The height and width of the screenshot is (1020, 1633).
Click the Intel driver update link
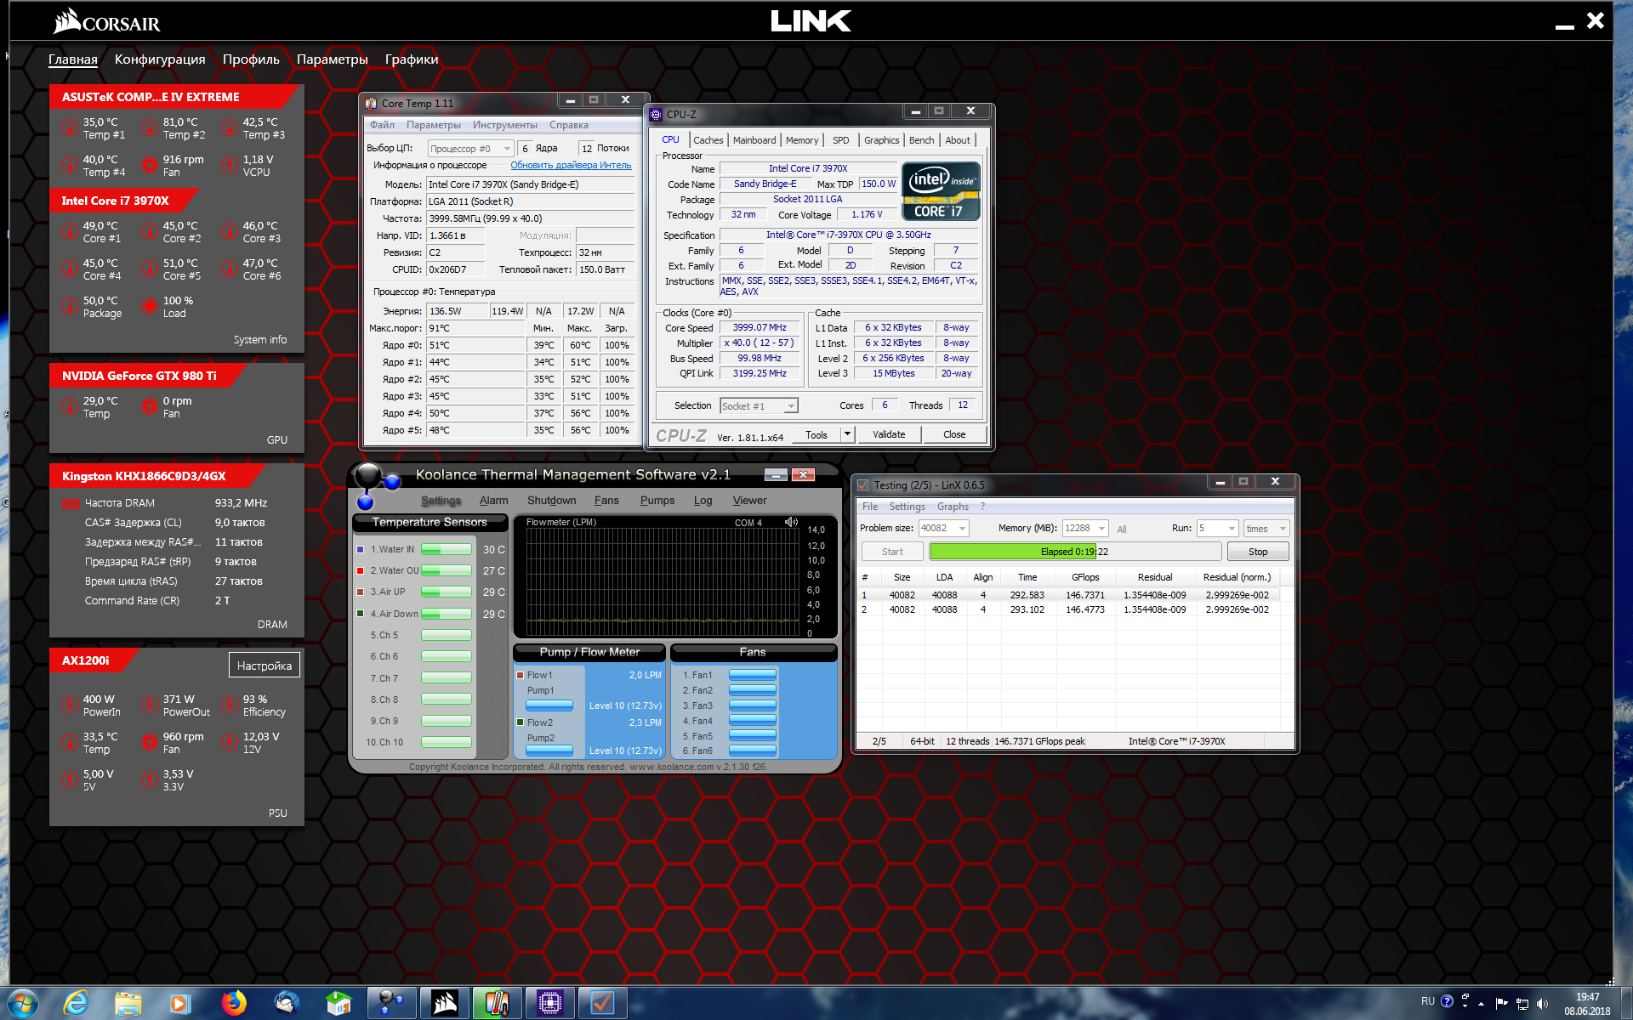tap(571, 165)
